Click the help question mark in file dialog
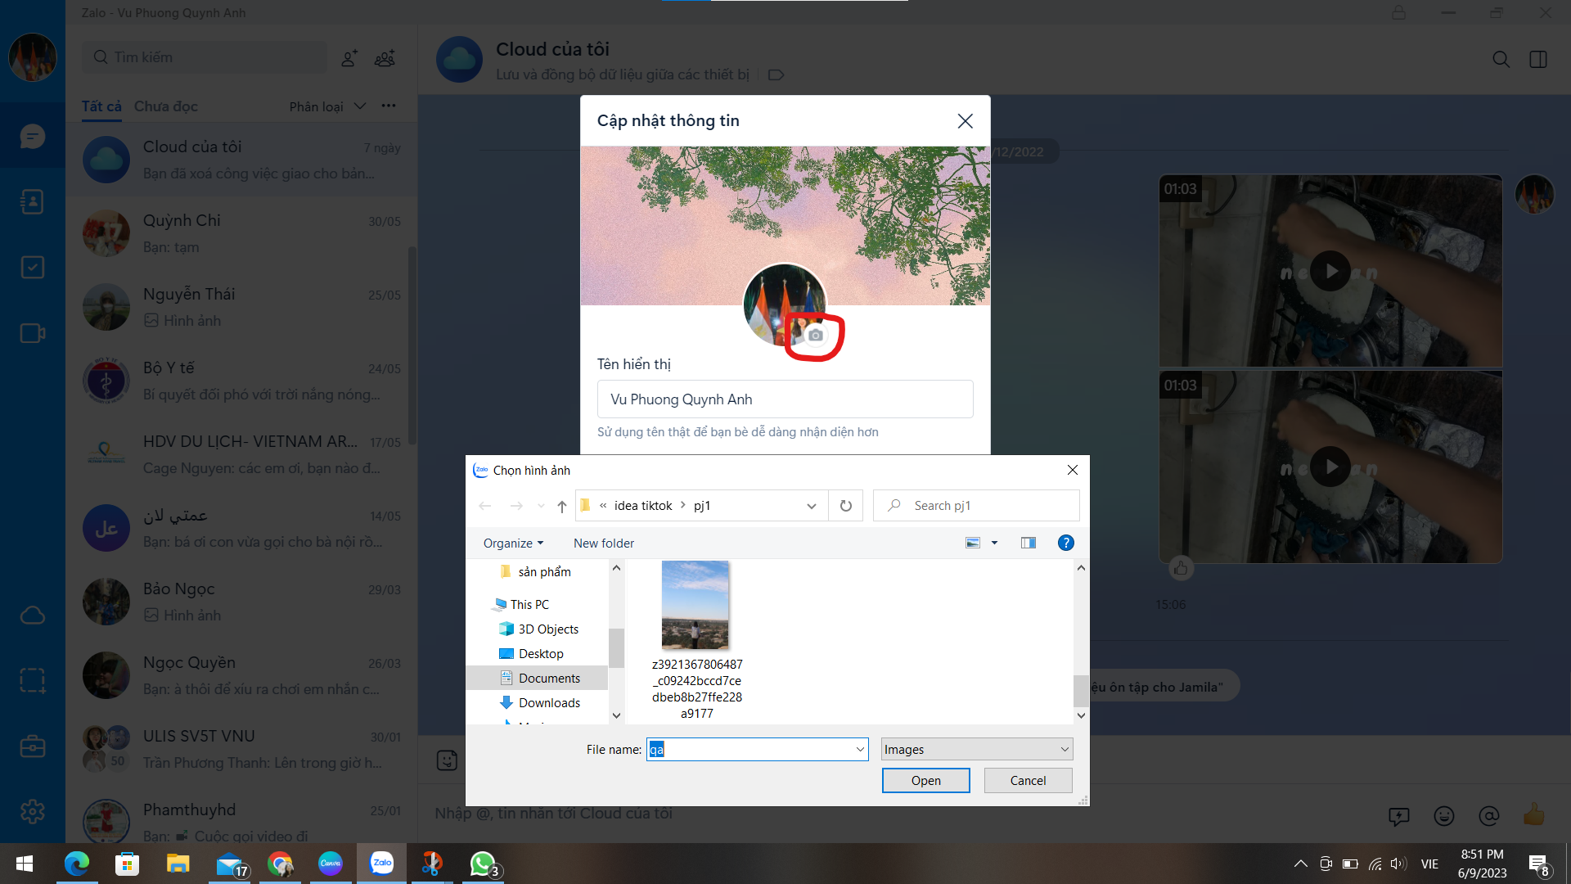Viewport: 1571px width, 884px height. pyautogui.click(x=1065, y=543)
